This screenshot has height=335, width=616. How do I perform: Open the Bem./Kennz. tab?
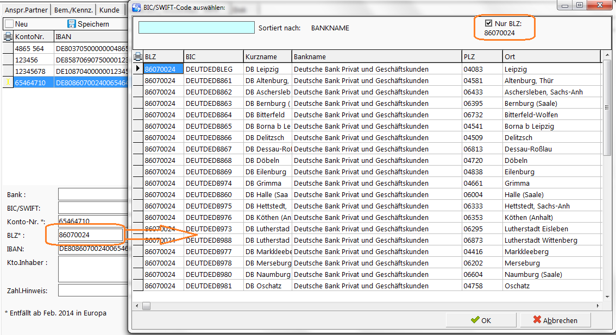coord(73,10)
